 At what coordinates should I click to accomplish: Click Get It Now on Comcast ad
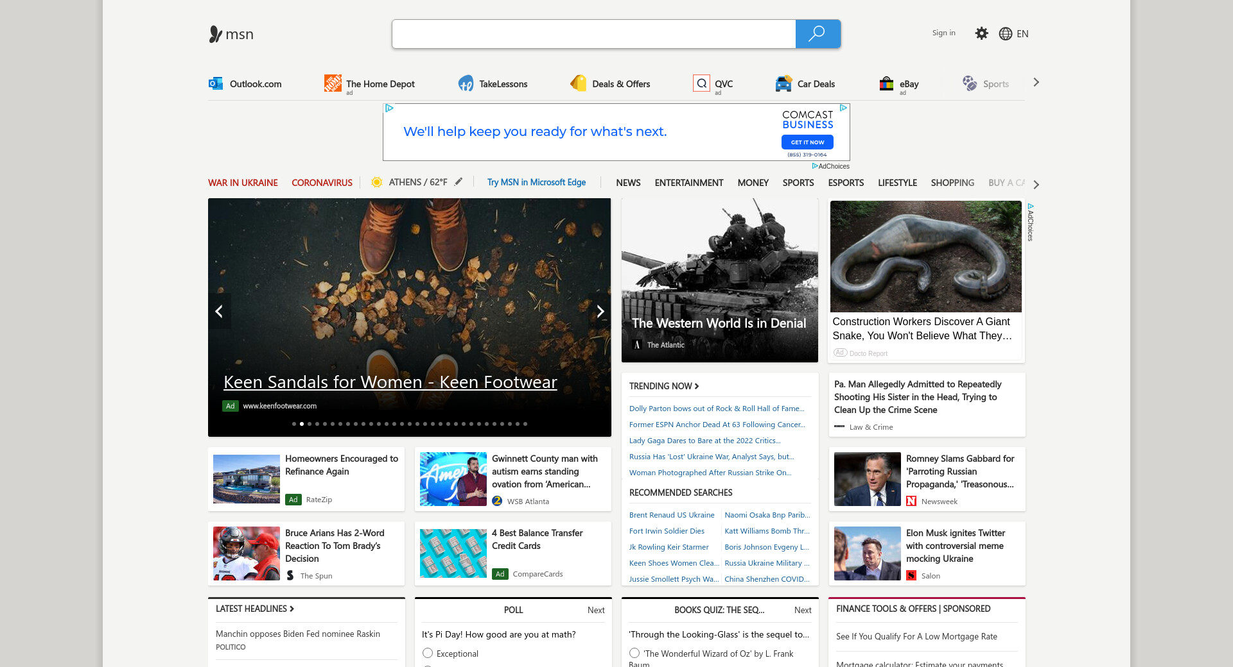[807, 142]
